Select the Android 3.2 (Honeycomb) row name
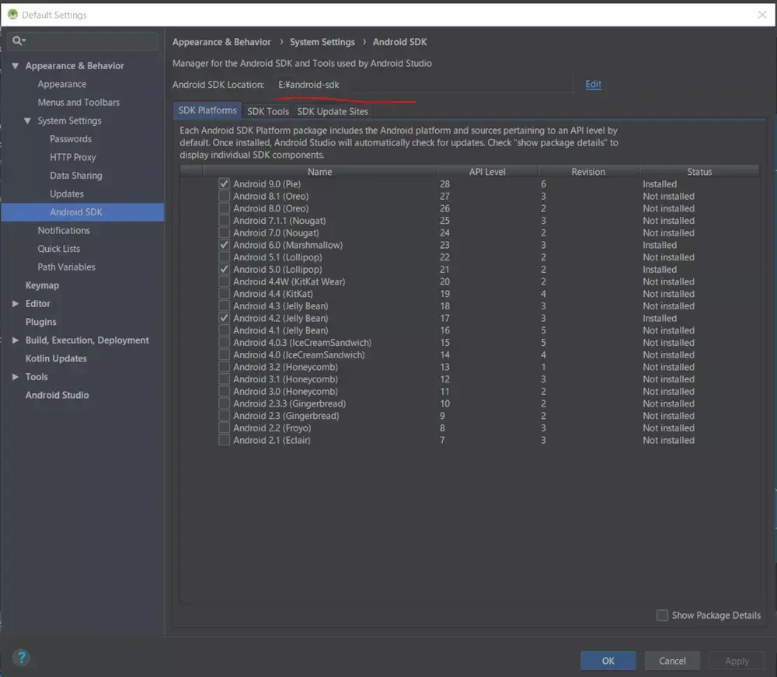 click(285, 367)
